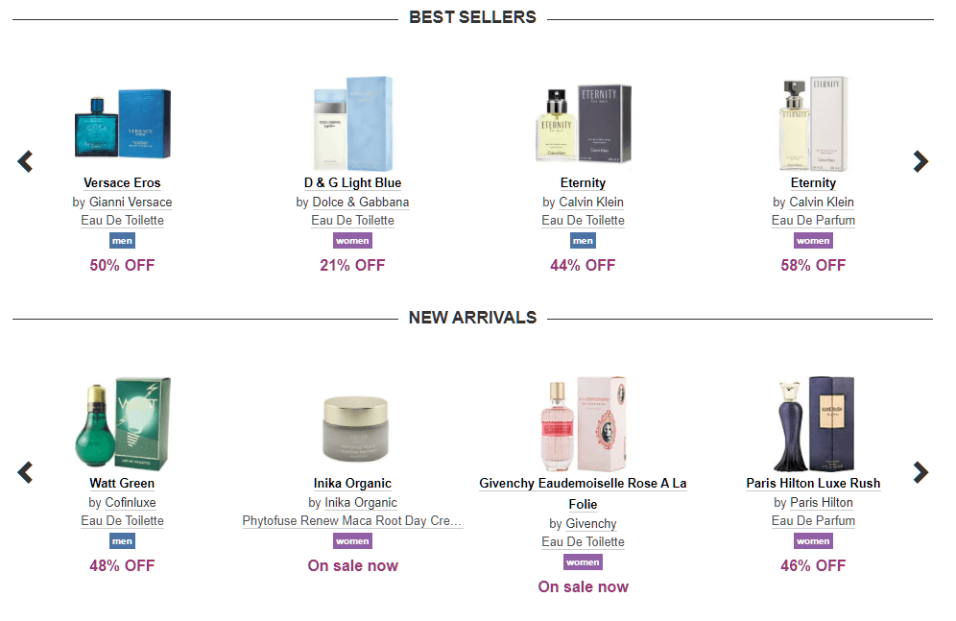Click the Watt Green product photo

click(122, 423)
